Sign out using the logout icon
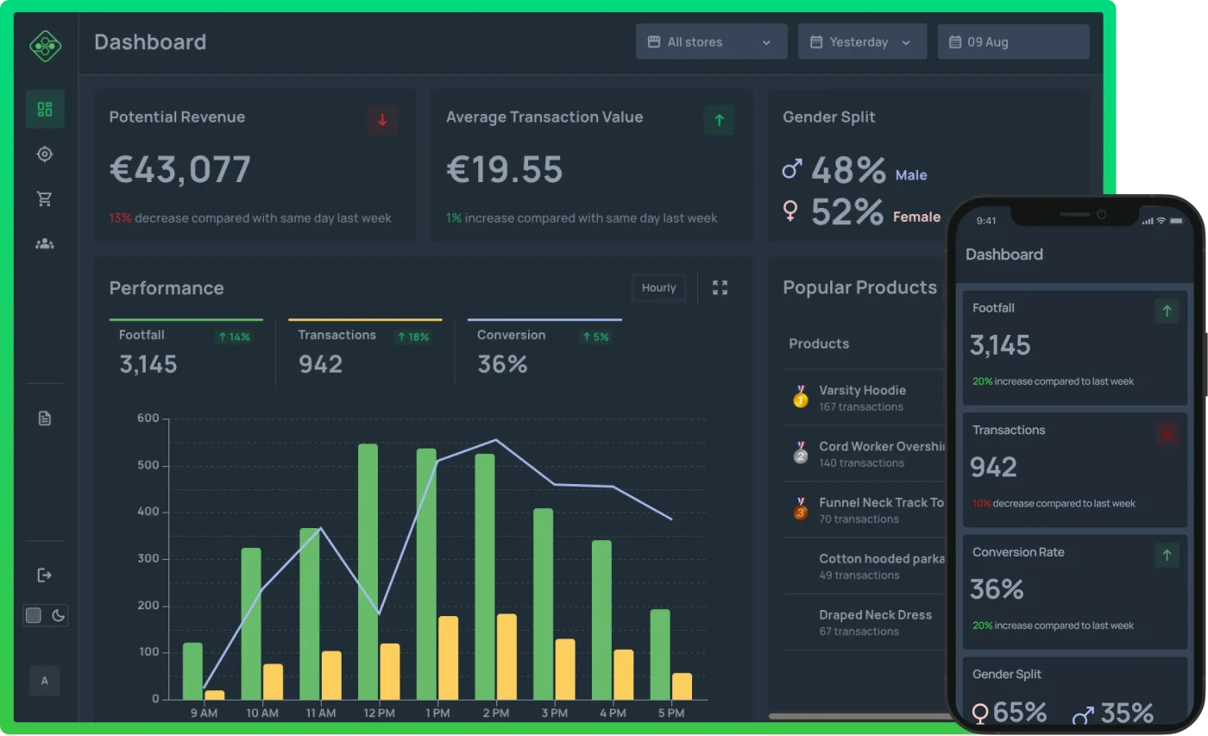1208x736 pixels. (x=45, y=574)
